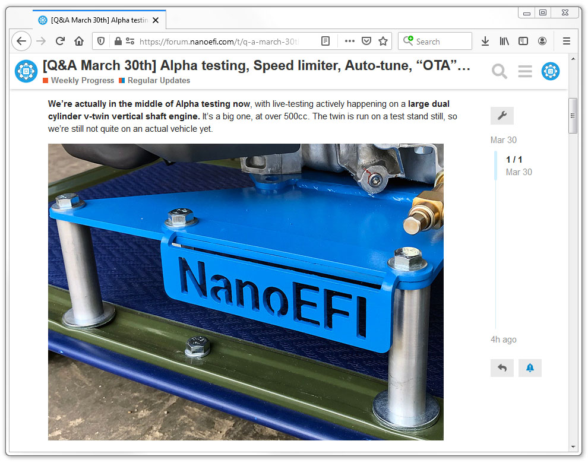Reply to topic with arrow button
The image size is (588, 463).
point(502,368)
